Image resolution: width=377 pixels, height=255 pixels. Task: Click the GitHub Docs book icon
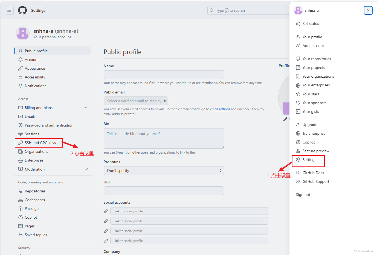pyautogui.click(x=298, y=173)
